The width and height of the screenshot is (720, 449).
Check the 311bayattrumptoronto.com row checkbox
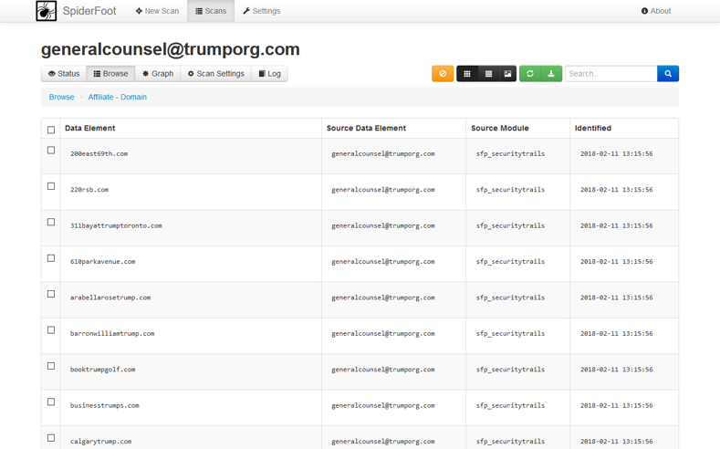click(x=51, y=222)
